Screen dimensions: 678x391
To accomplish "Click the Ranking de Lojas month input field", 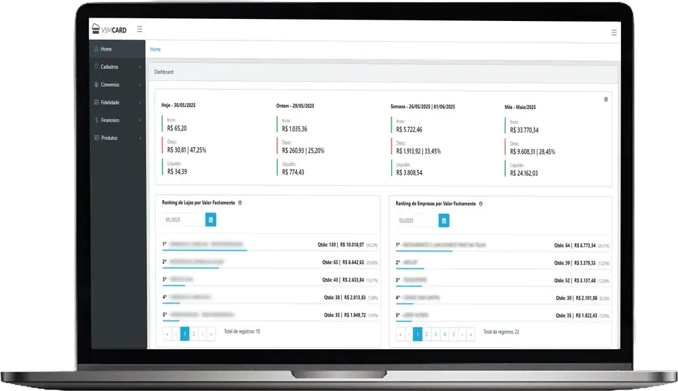I will pyautogui.click(x=183, y=220).
